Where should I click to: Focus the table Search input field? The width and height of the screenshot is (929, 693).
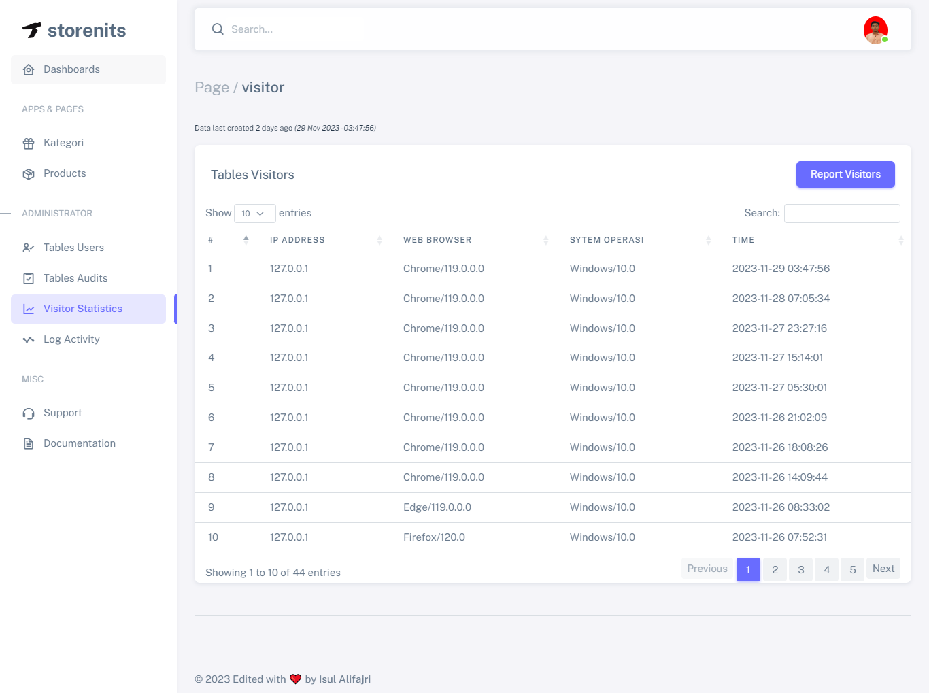tap(842, 214)
